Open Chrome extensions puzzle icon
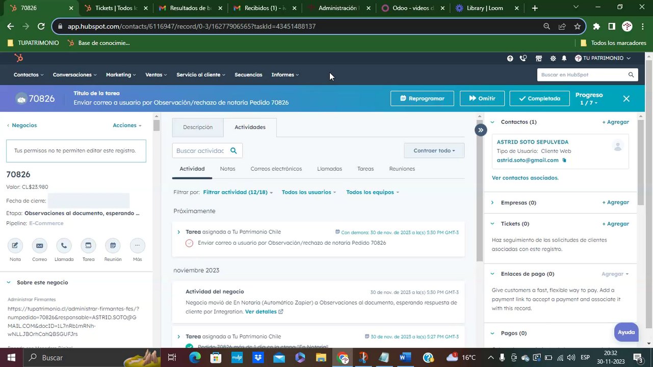This screenshot has width=653, height=367. [x=596, y=26]
